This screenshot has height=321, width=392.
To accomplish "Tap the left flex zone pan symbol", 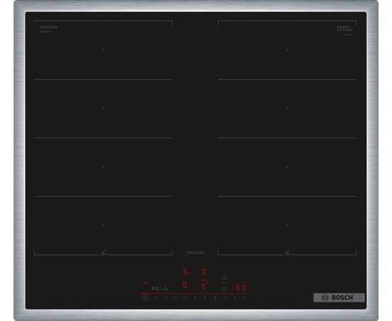I will pyautogui.click(x=104, y=253).
